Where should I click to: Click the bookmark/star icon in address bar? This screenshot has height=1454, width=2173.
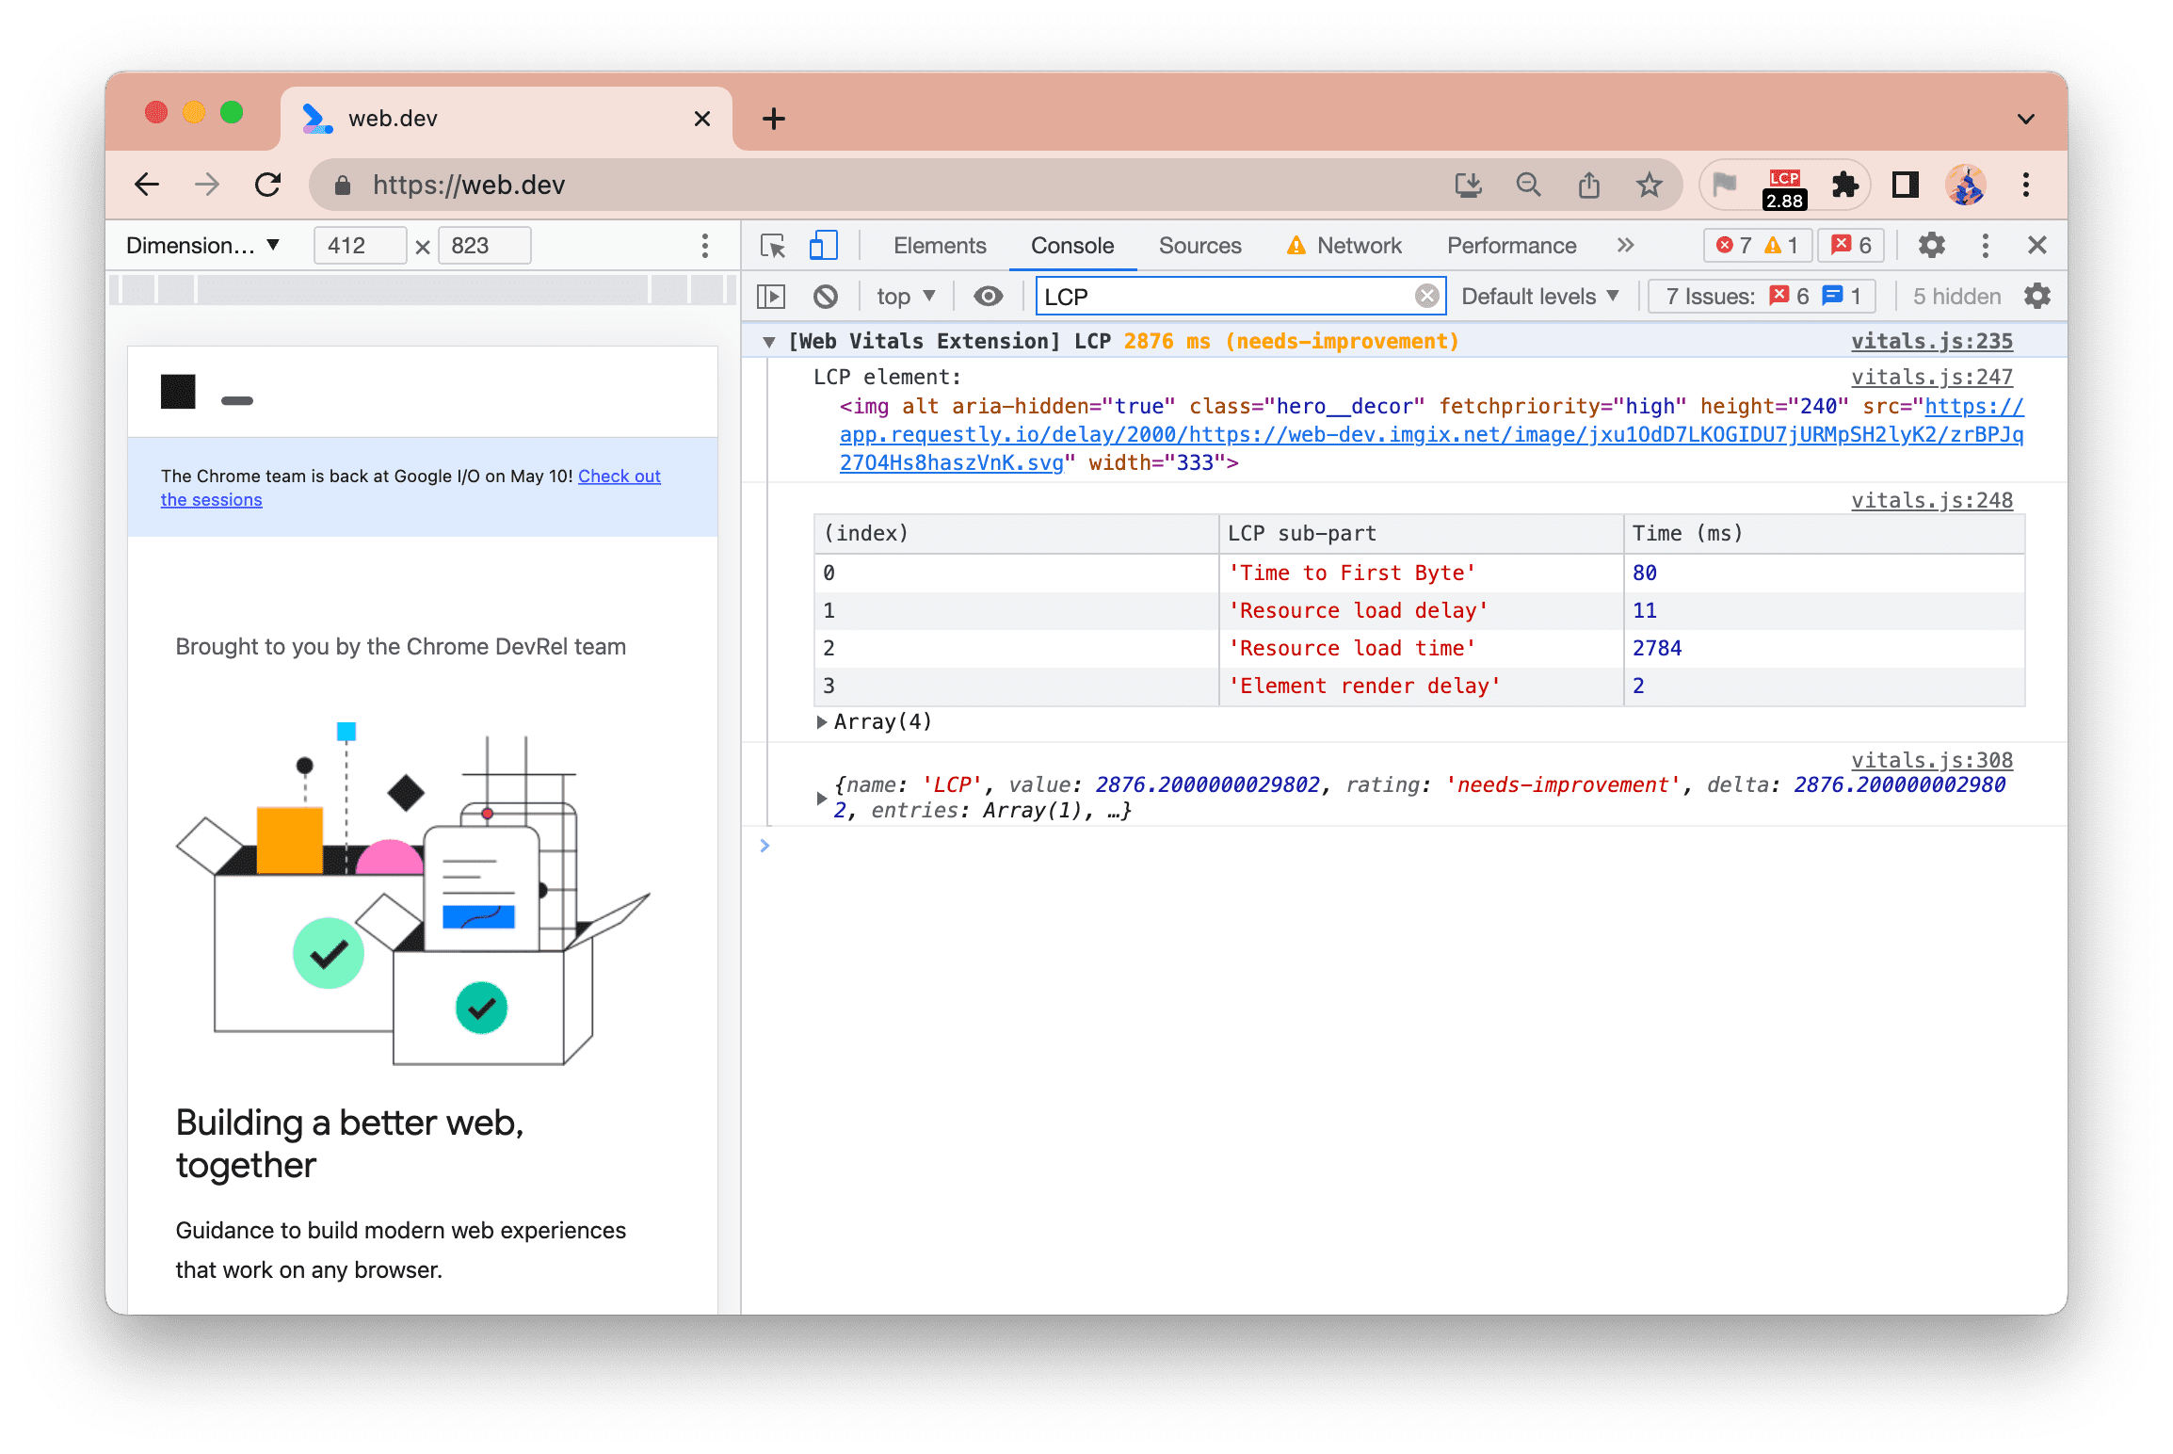click(1650, 184)
